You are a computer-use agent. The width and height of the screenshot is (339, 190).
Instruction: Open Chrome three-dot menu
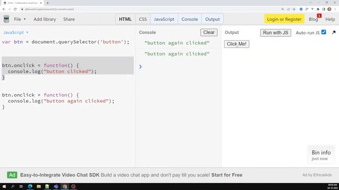[x=335, y=9]
